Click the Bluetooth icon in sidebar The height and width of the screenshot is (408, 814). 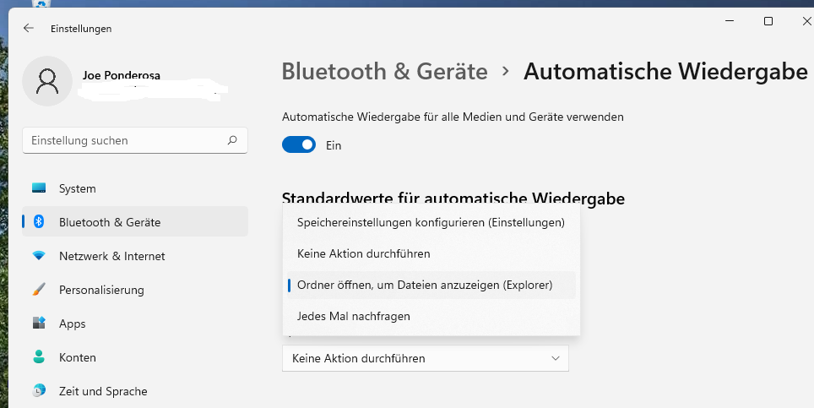point(39,222)
